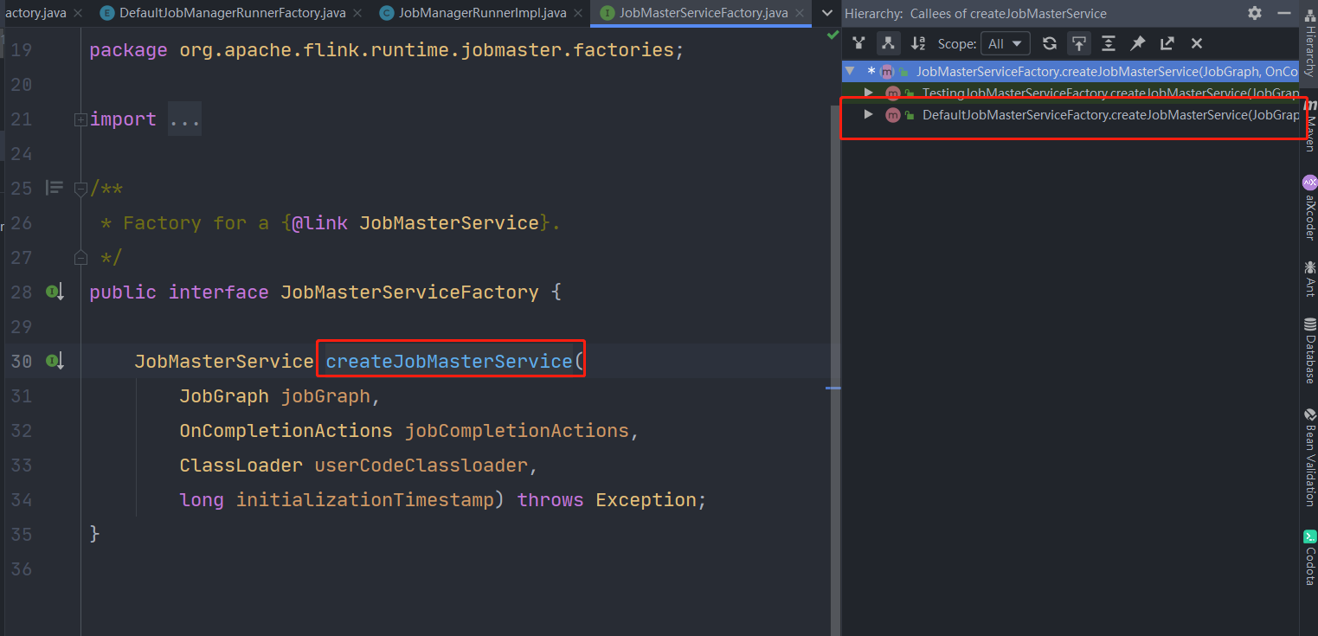Expand all nodes in Hierarchy panel

coord(1109,43)
